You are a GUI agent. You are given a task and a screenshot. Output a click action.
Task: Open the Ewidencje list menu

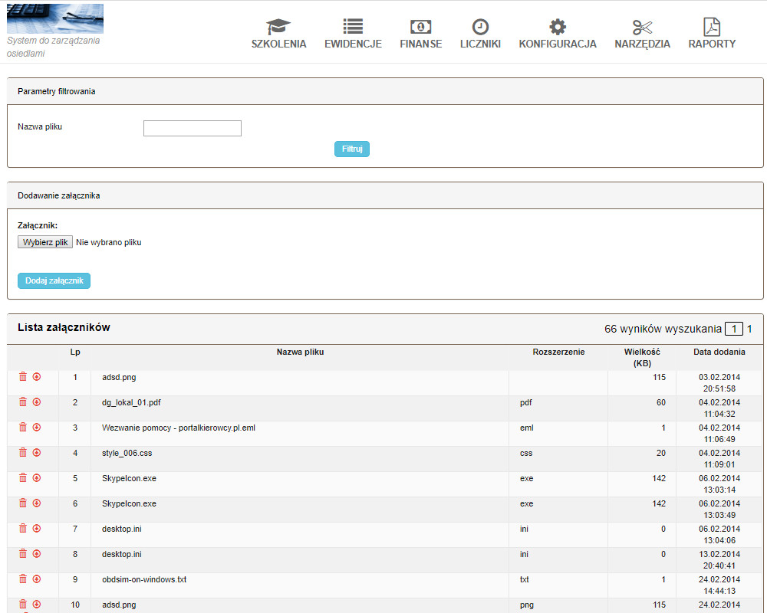(x=353, y=34)
